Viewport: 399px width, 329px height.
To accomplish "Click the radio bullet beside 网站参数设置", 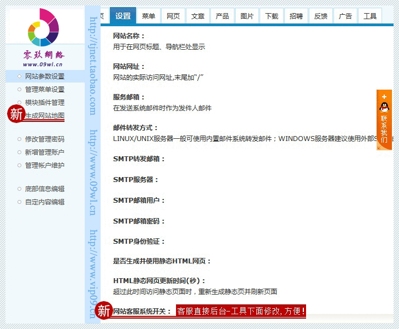I will [x=19, y=76].
